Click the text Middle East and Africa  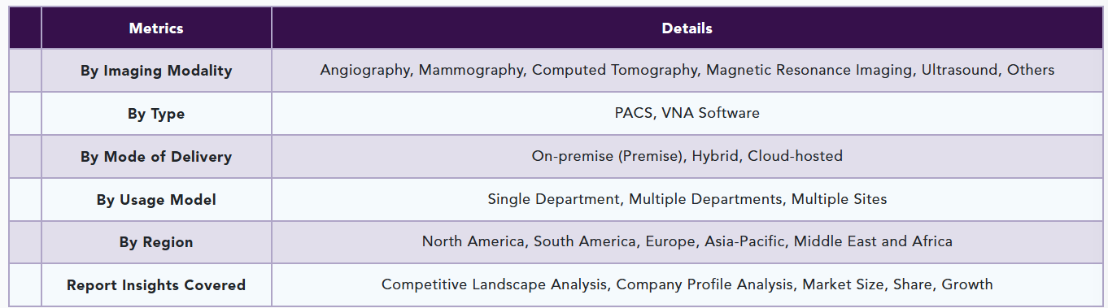point(873,241)
